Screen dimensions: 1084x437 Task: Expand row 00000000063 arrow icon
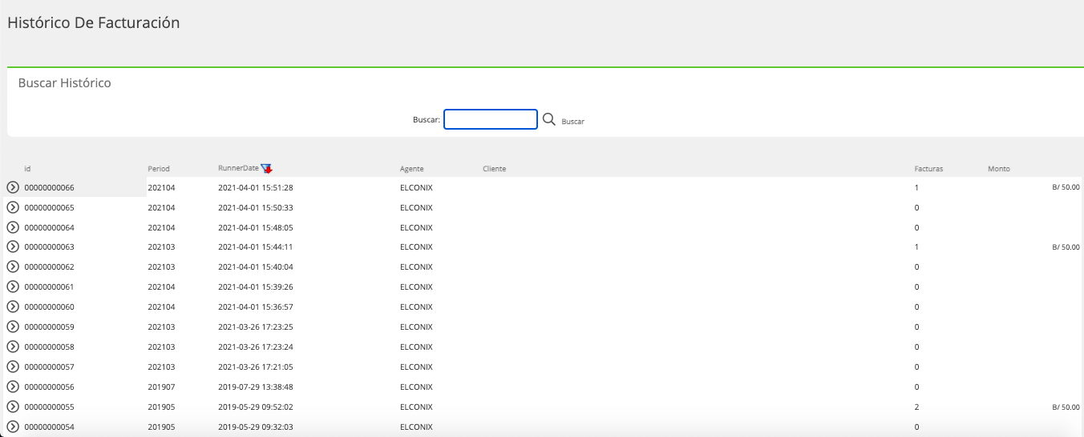(x=13, y=247)
